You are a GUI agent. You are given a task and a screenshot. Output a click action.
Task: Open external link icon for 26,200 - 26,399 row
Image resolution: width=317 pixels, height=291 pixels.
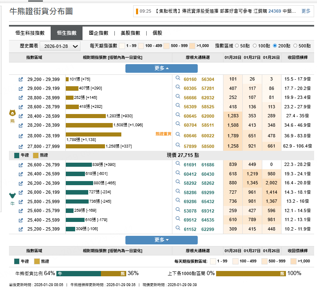(x=20, y=183)
